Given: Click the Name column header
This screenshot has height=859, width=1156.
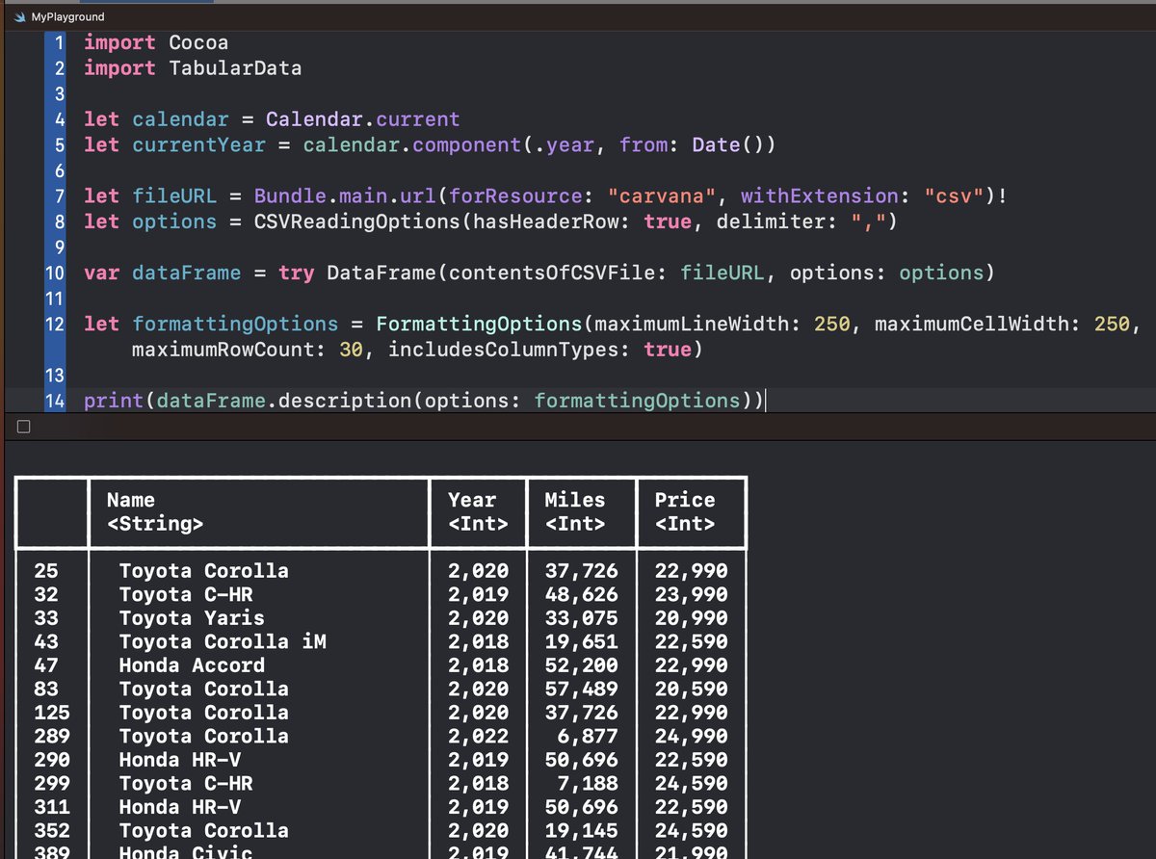Looking at the screenshot, I should click(131, 500).
